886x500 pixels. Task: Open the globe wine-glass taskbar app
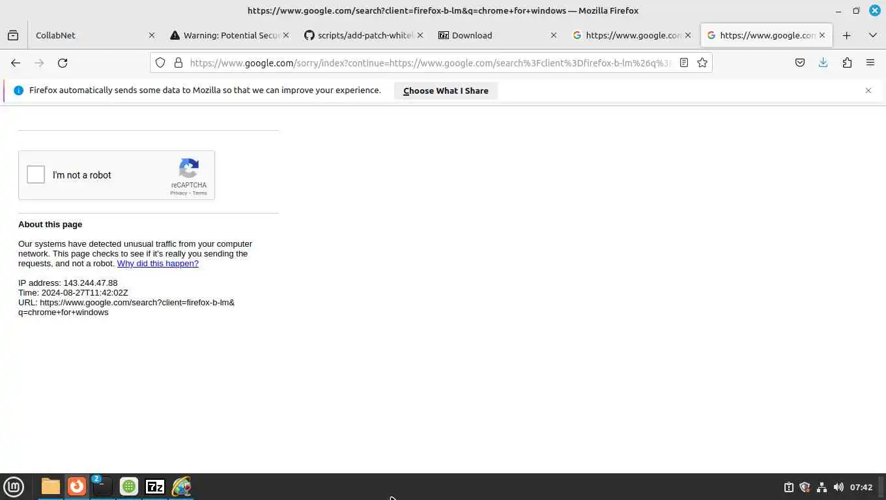(x=181, y=486)
